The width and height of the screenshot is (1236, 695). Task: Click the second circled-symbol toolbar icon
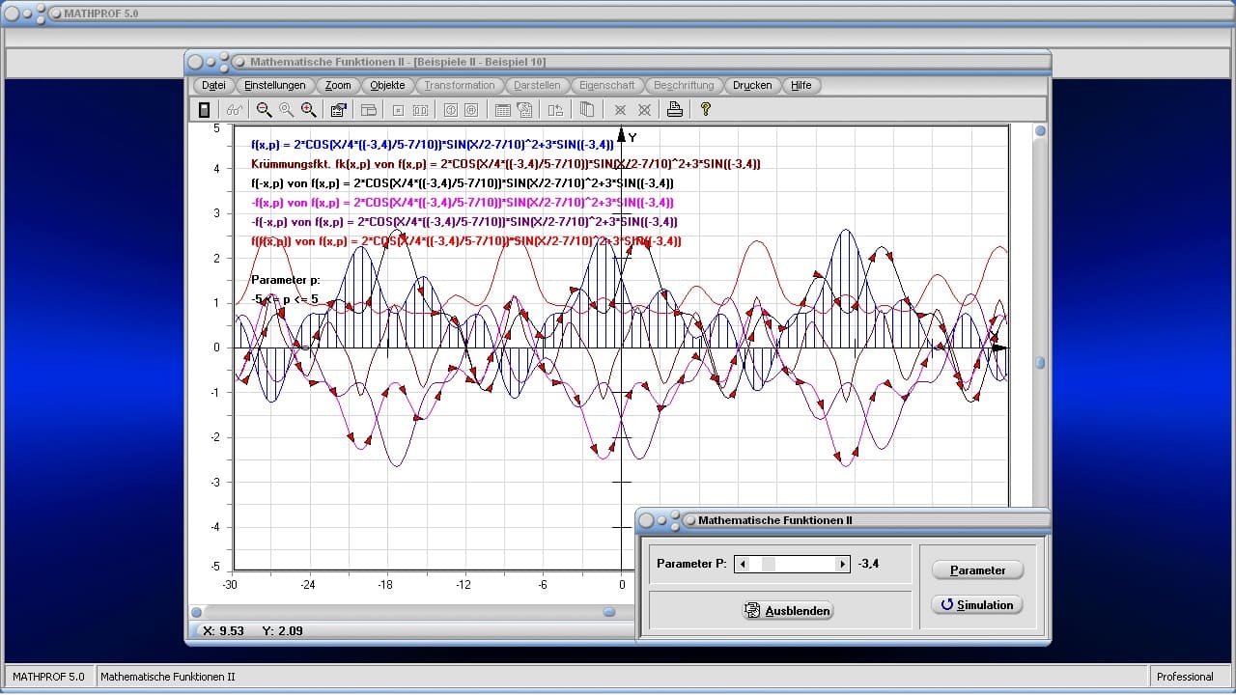pos(473,110)
